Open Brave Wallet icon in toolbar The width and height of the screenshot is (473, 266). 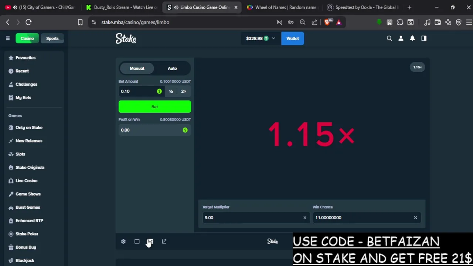(x=438, y=22)
